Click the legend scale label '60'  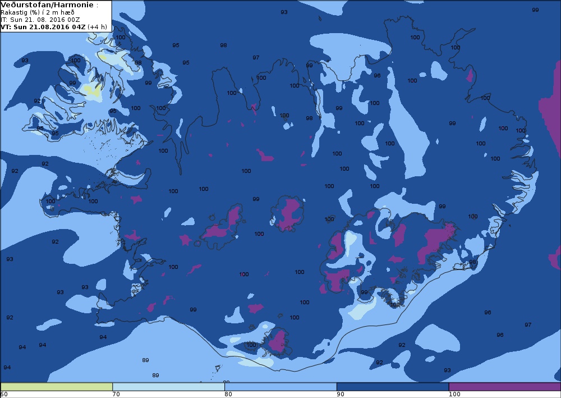click(4, 395)
